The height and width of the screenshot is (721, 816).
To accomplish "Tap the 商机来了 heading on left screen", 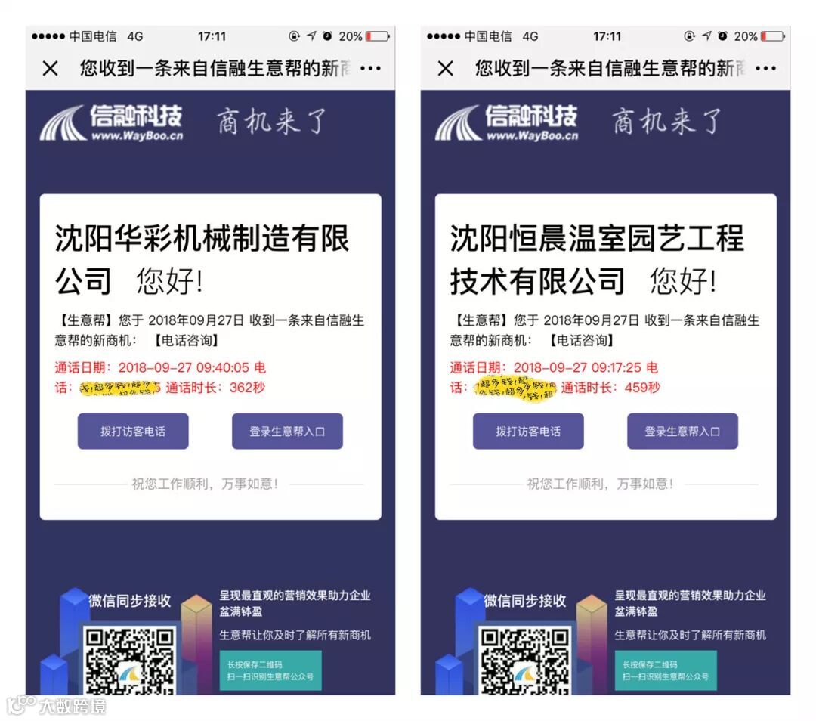I will 271,122.
